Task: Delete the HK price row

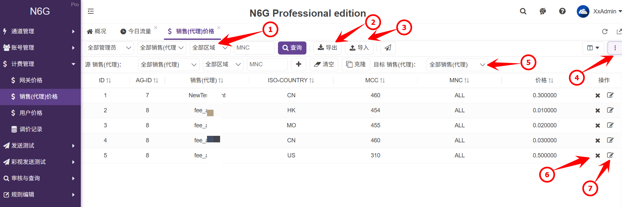Action: [x=597, y=110]
